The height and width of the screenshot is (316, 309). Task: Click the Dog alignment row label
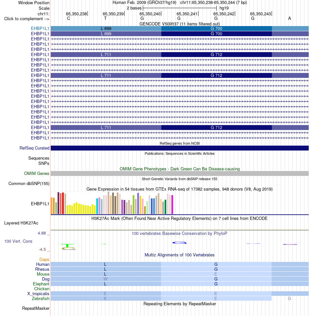pos(46,279)
